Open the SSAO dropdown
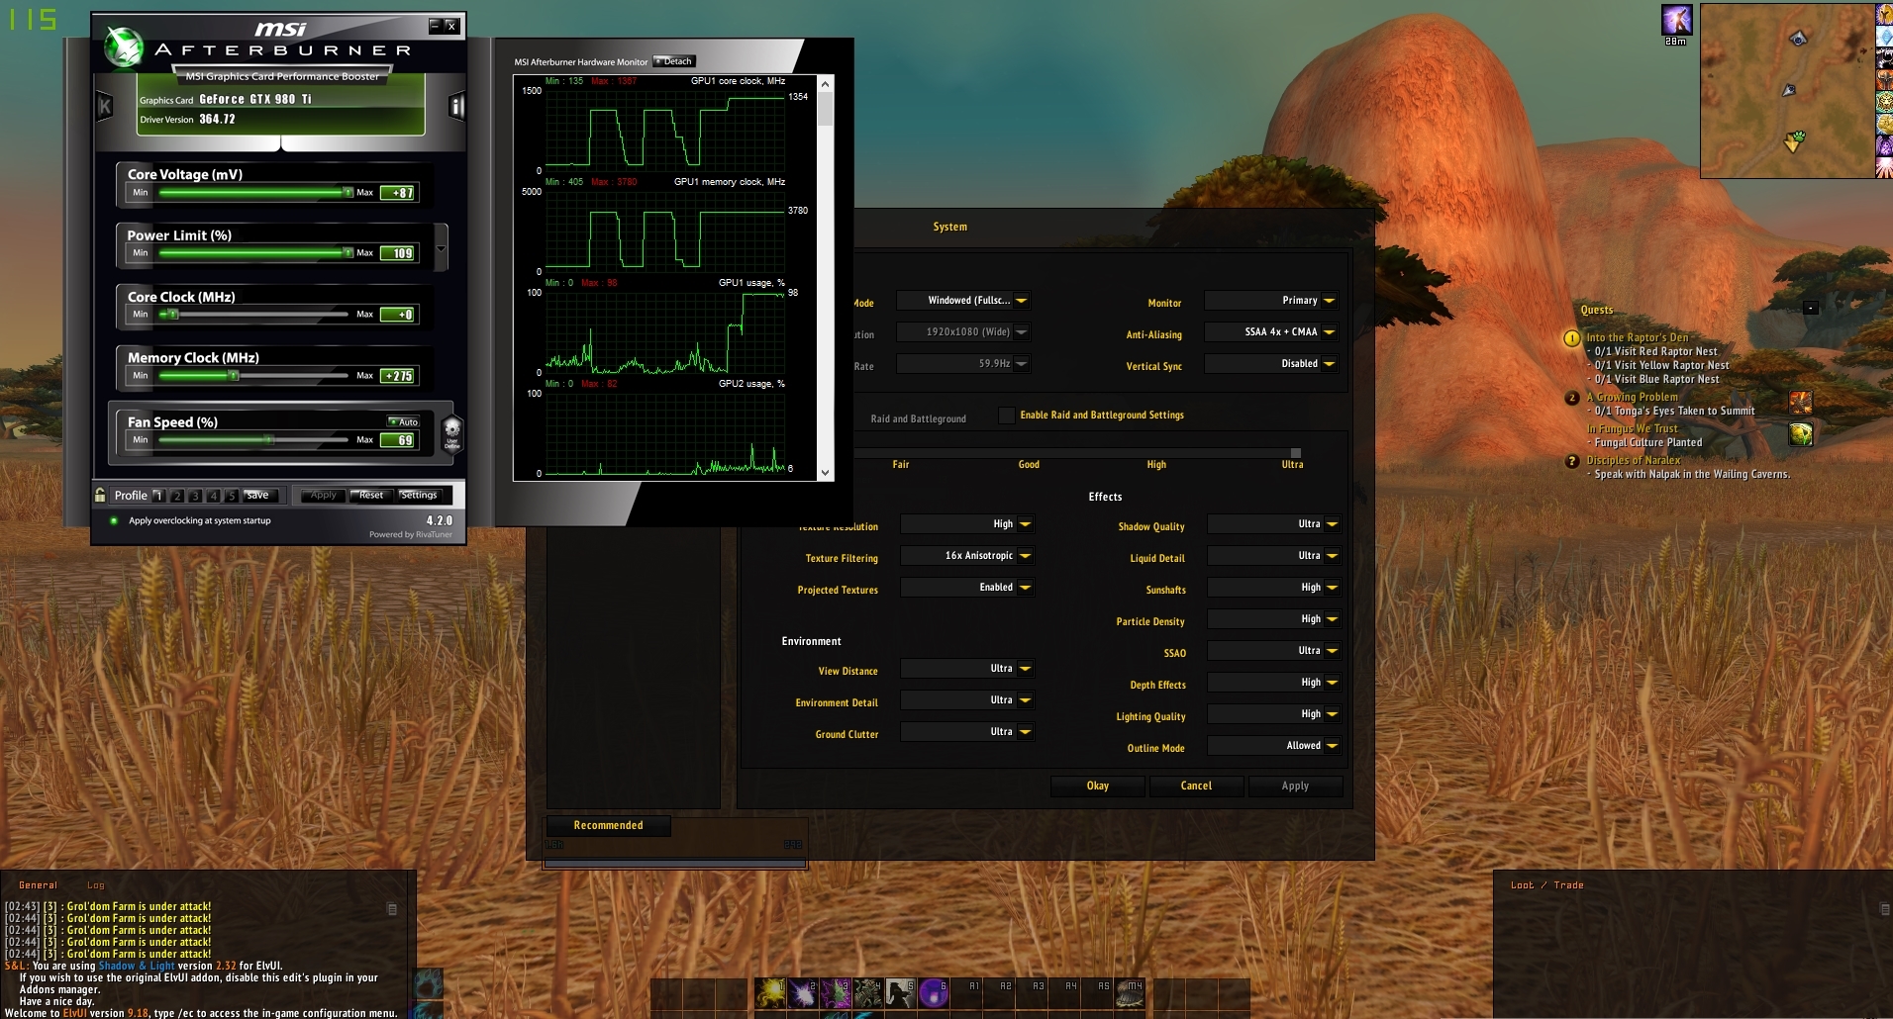Image resolution: width=1893 pixels, height=1019 pixels. [1274, 651]
